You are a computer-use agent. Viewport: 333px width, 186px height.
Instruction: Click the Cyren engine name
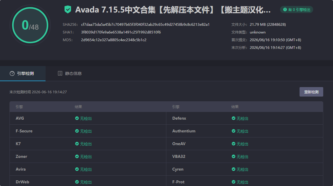[178, 169]
